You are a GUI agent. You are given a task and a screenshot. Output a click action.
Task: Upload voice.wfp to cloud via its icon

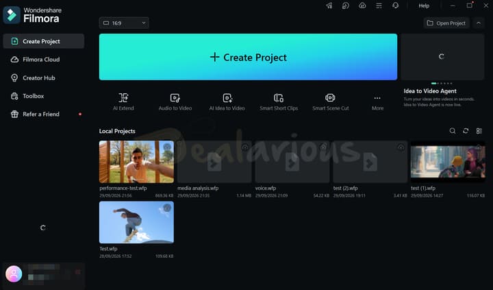pyautogui.click(x=323, y=147)
